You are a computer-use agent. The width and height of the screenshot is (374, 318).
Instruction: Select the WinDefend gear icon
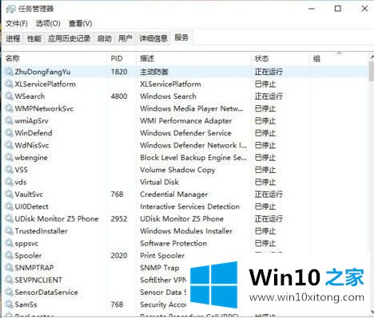pos(9,133)
